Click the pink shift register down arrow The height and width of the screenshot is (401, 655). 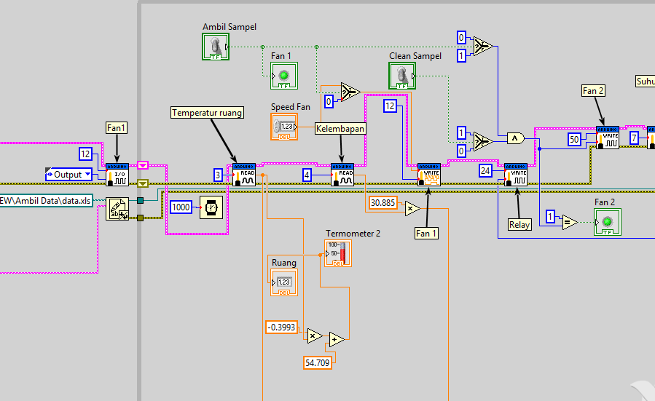point(143,165)
